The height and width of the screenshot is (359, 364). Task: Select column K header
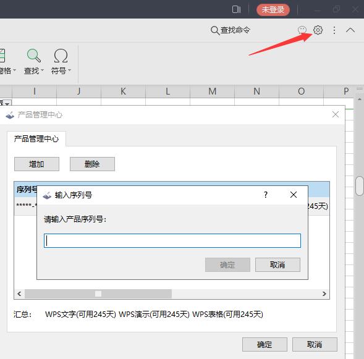click(x=123, y=91)
